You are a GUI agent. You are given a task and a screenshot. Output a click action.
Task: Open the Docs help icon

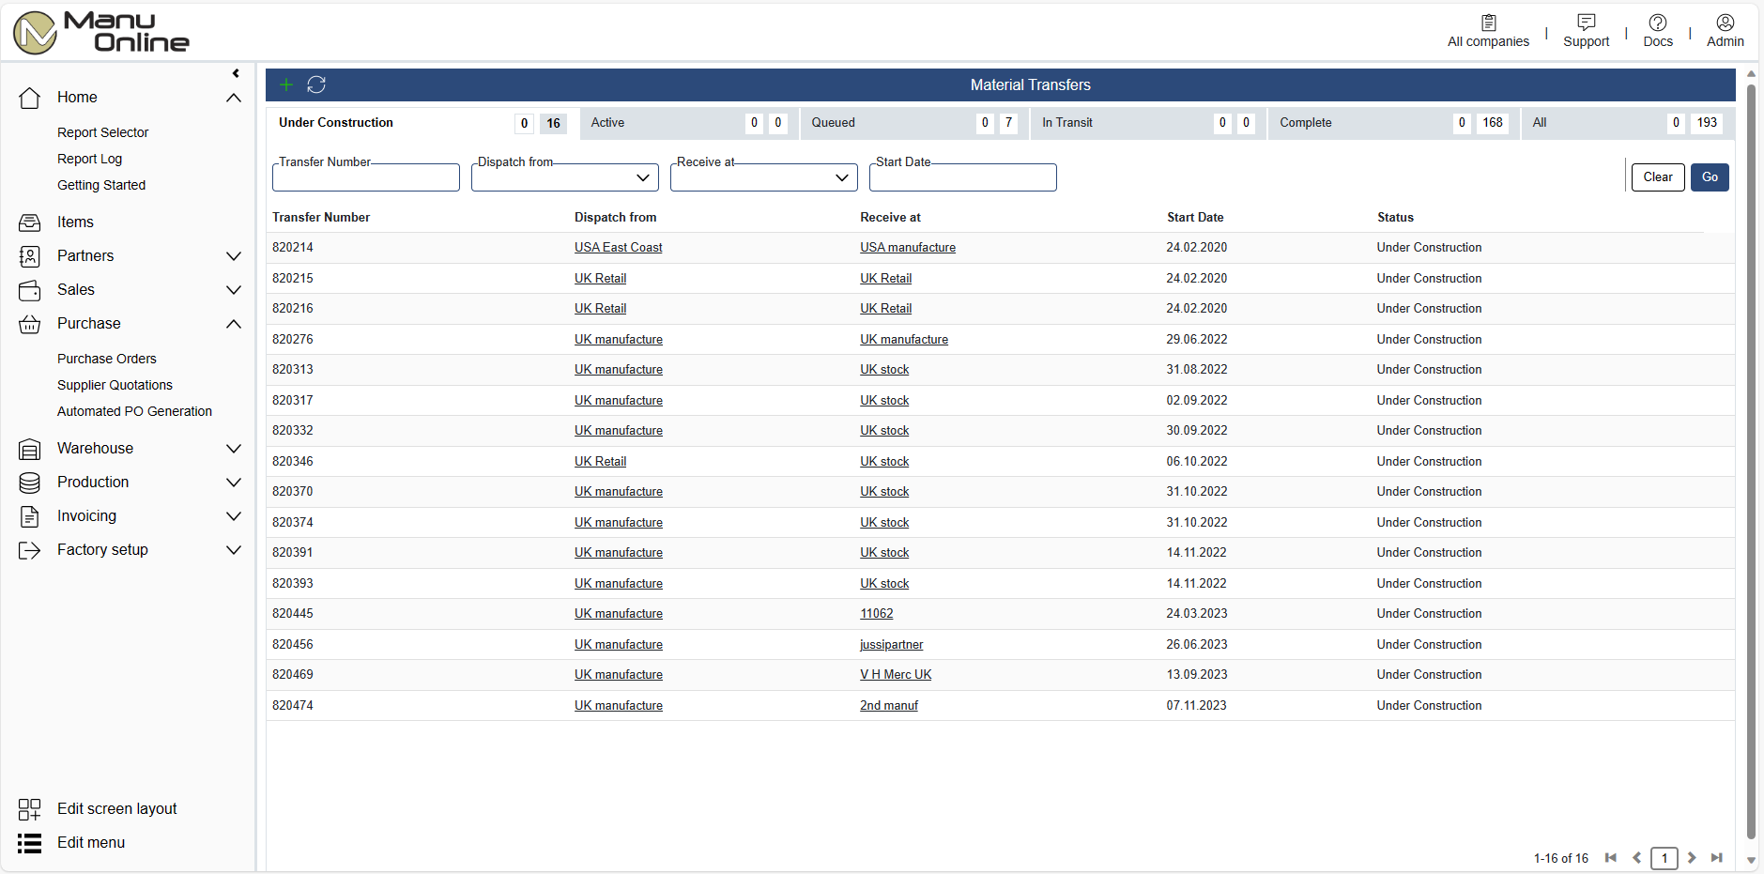1657,23
